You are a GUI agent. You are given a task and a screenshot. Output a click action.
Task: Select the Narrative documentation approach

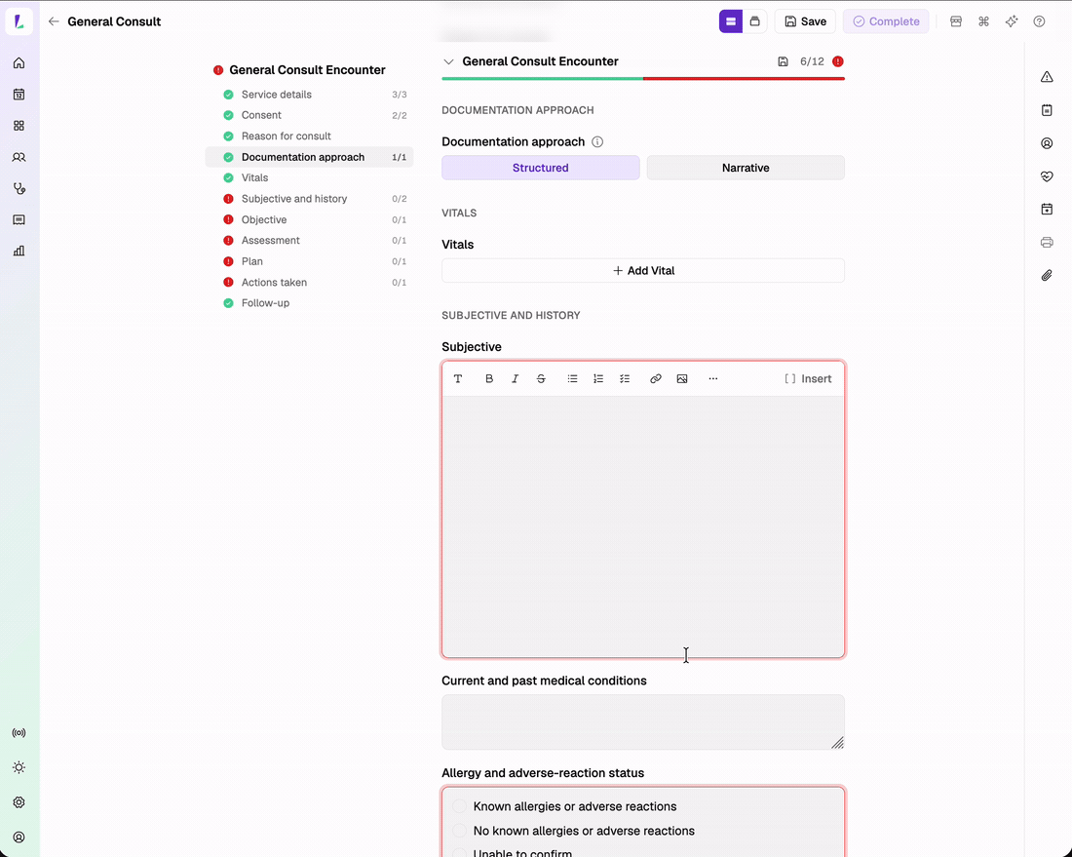click(x=746, y=168)
